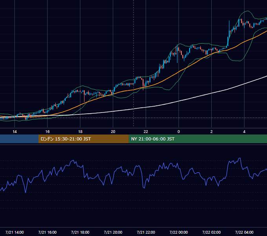Viewport: 267px width, 236px height.
Task: Click the "4" hour label on price chart axis
Action: click(244, 132)
